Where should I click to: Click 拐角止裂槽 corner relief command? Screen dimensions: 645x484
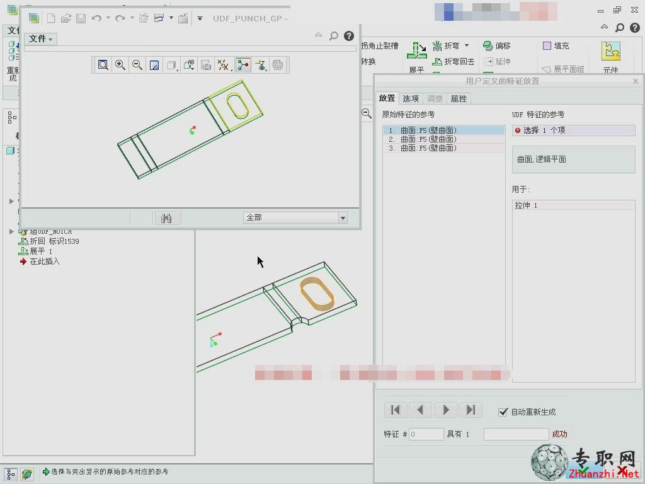point(380,45)
